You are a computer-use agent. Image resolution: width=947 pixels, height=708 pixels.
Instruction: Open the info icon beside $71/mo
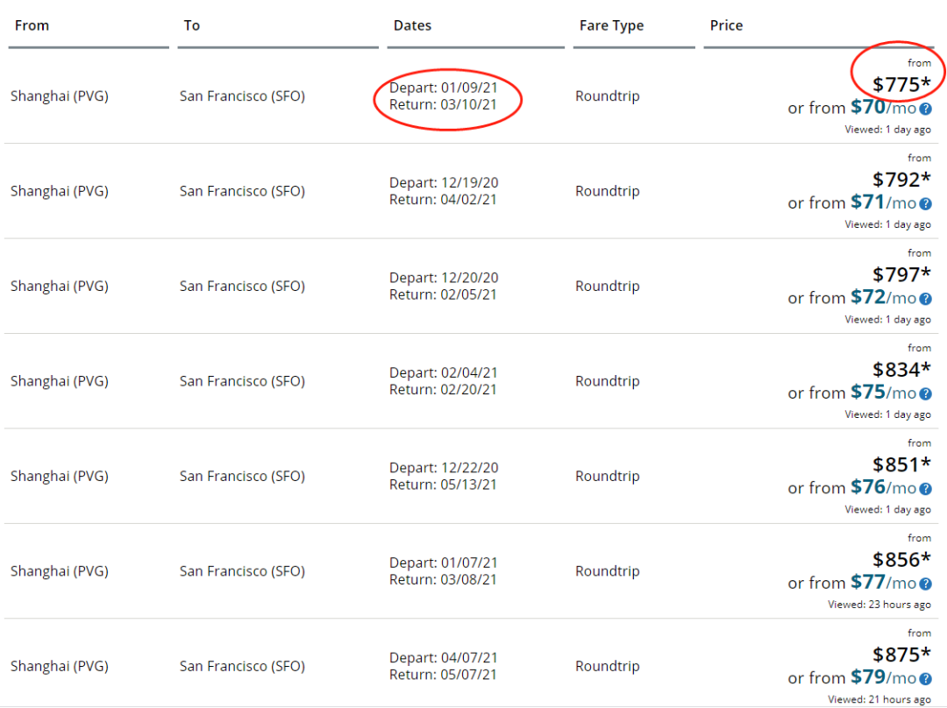[x=925, y=204]
